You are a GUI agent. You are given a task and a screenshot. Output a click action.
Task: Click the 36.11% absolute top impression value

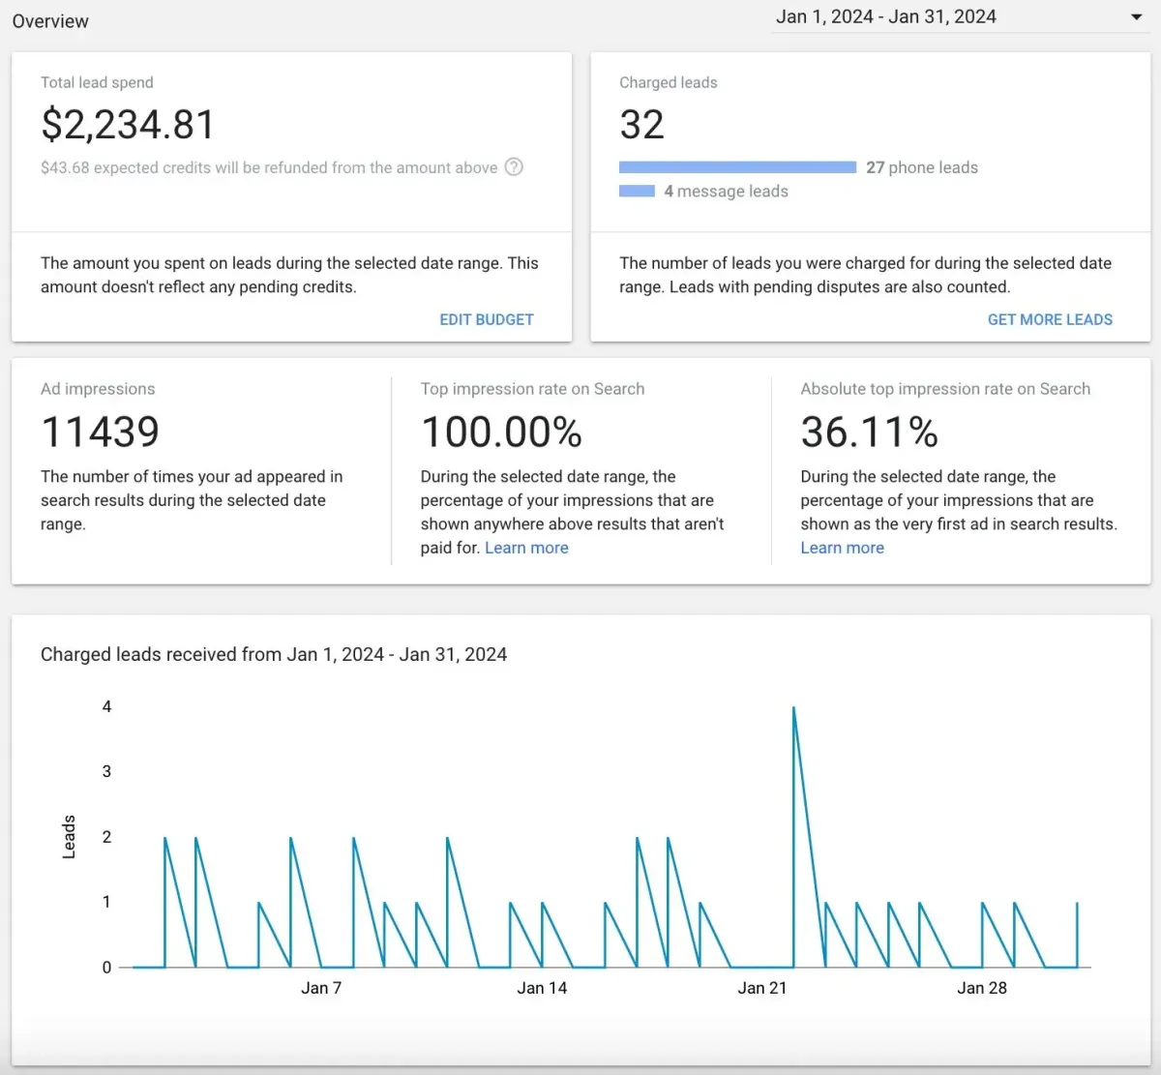click(869, 432)
